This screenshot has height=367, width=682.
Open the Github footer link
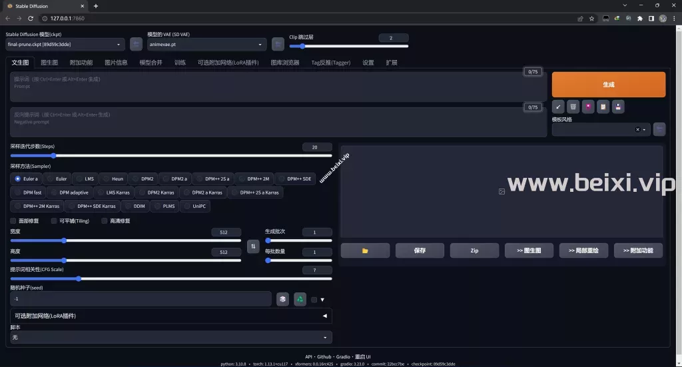[324, 356]
